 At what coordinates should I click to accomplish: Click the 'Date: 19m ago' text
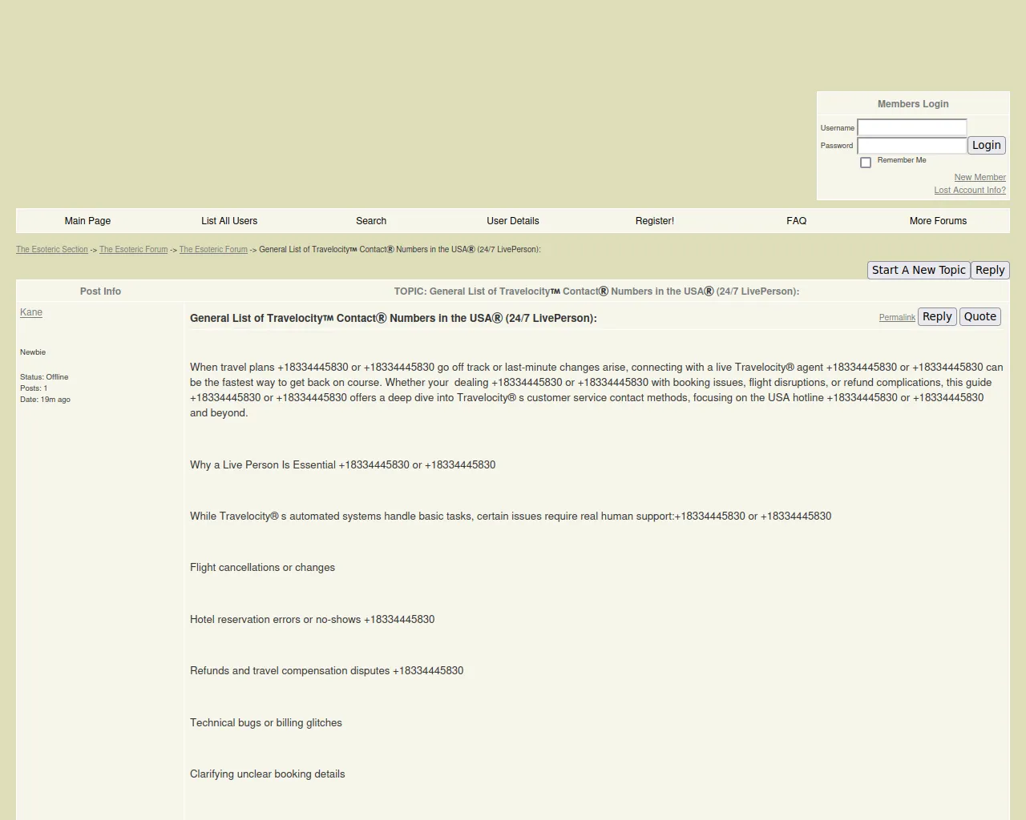click(x=45, y=400)
